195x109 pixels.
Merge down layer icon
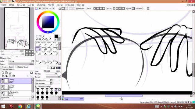click(x=6, y=76)
